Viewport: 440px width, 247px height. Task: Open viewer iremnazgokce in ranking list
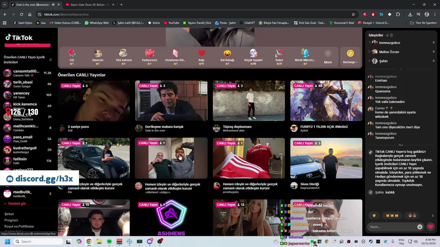pos(401,43)
